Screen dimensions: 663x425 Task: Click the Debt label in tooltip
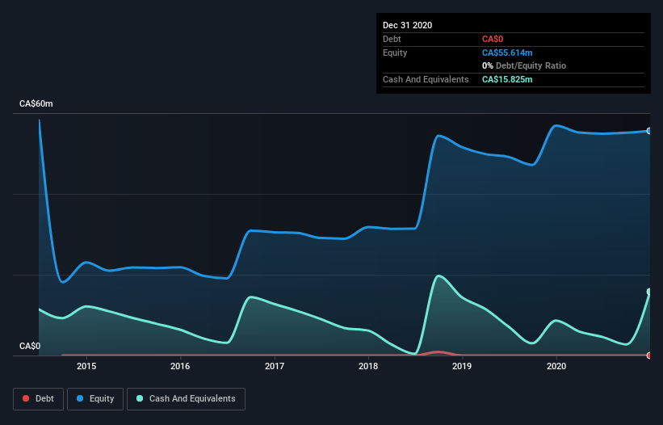point(392,39)
